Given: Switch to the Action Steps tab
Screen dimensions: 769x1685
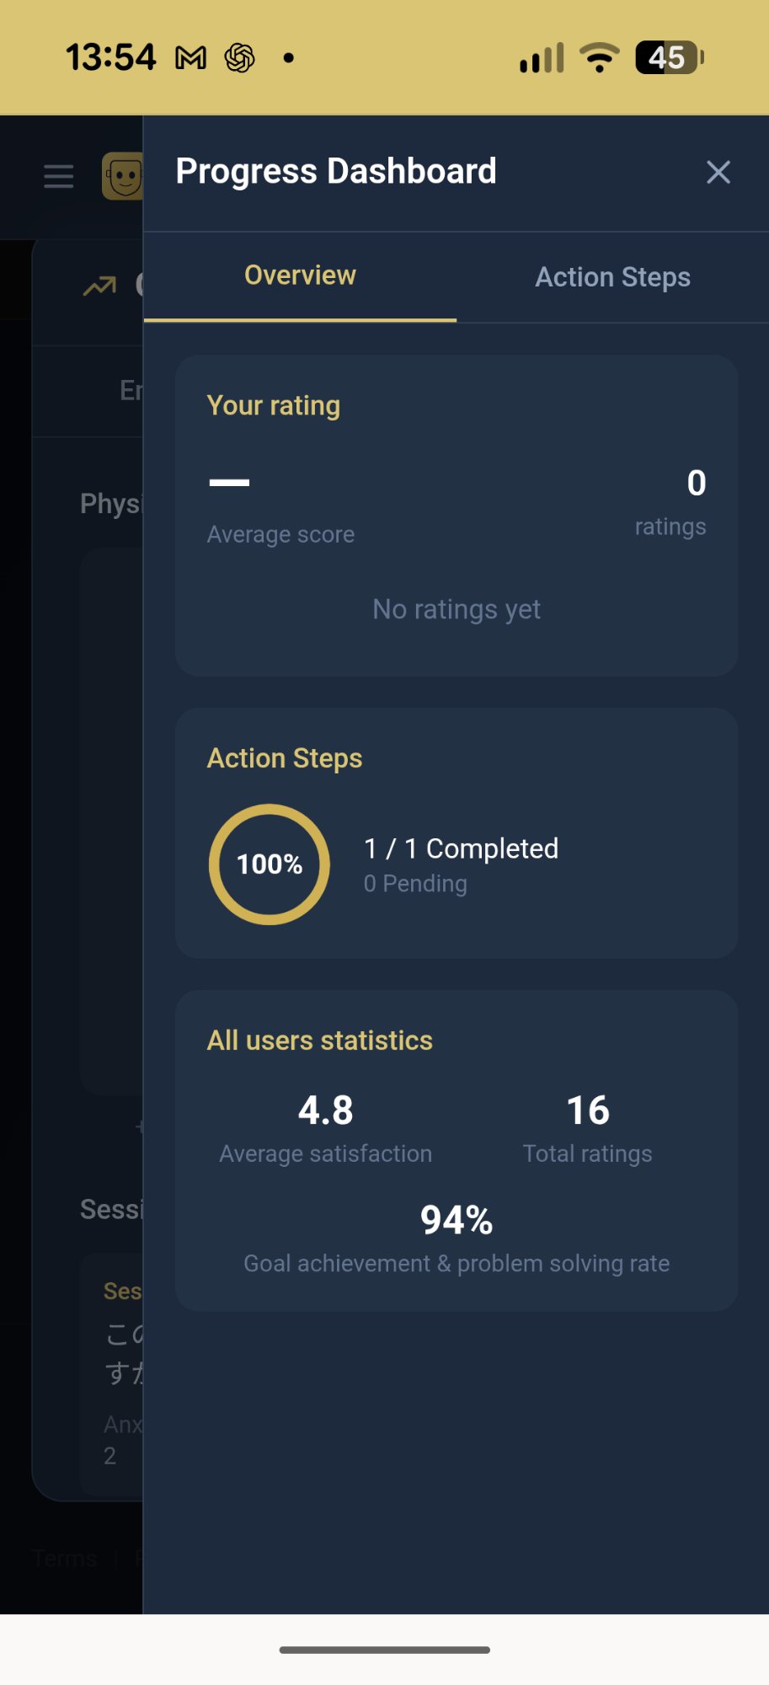Looking at the screenshot, I should coord(612,277).
